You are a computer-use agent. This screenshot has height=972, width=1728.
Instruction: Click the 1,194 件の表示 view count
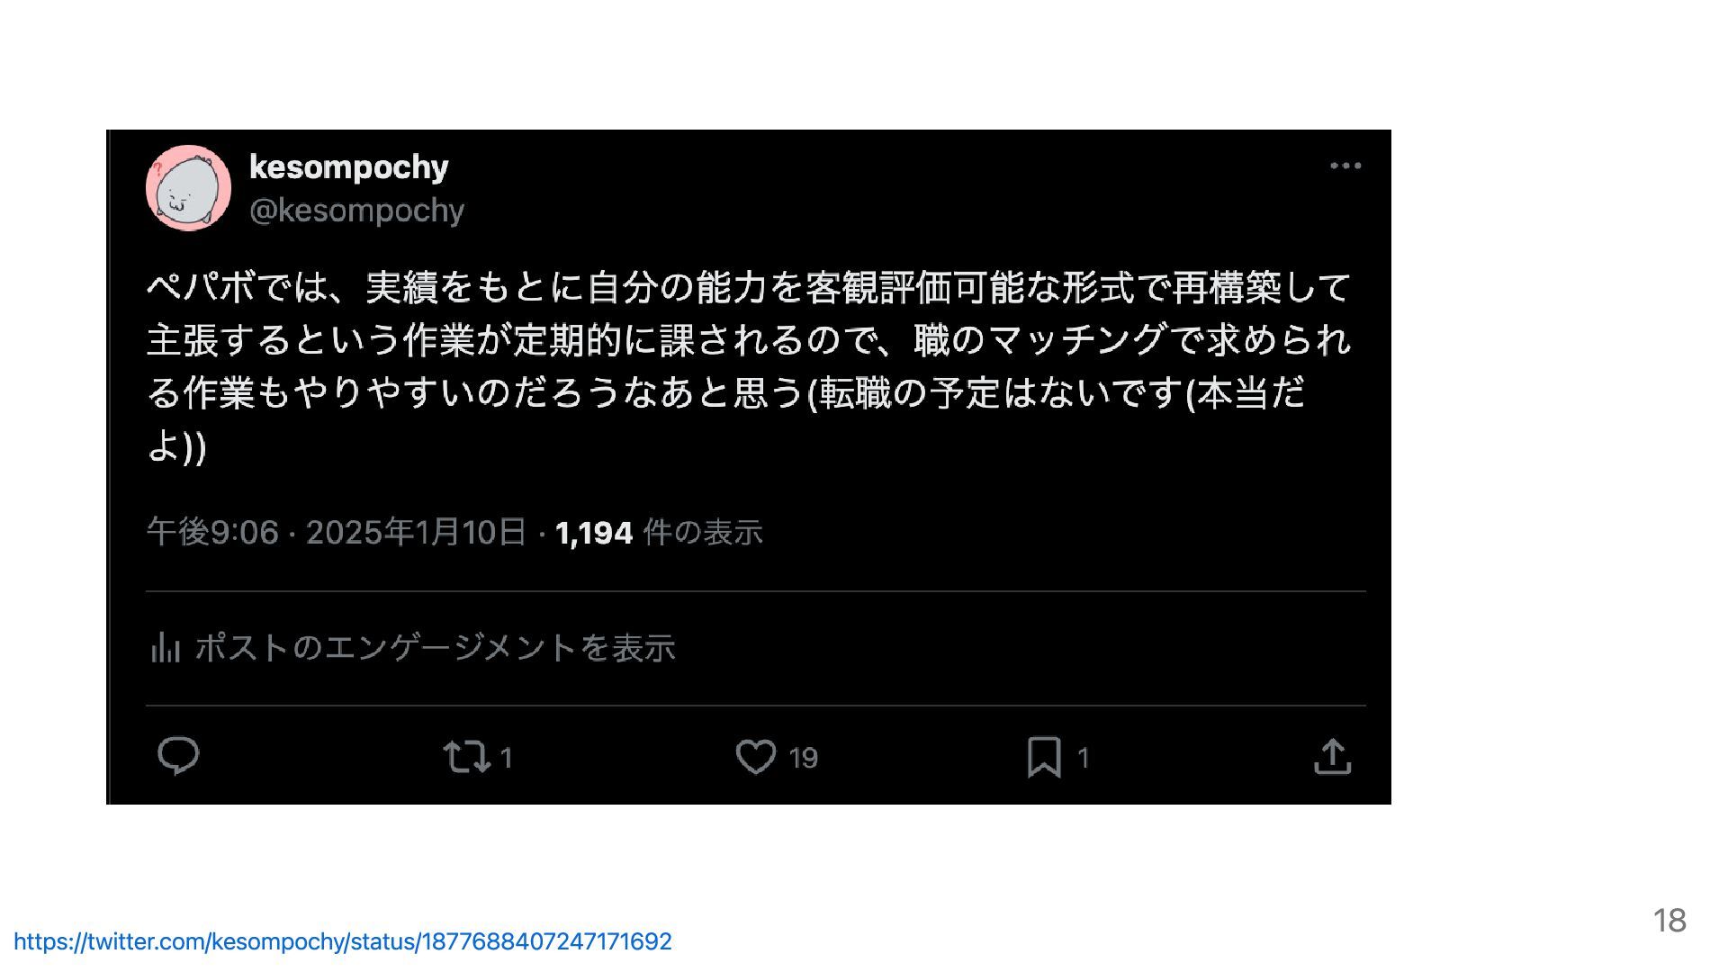[x=659, y=533]
